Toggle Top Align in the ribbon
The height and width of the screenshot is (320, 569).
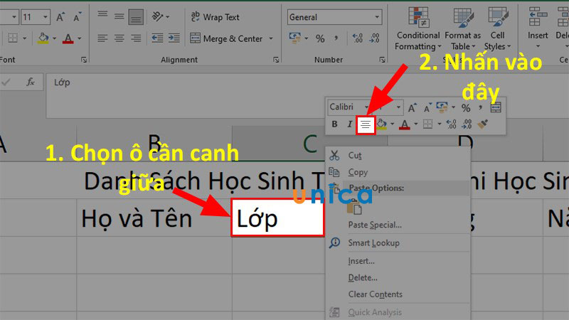102,15
